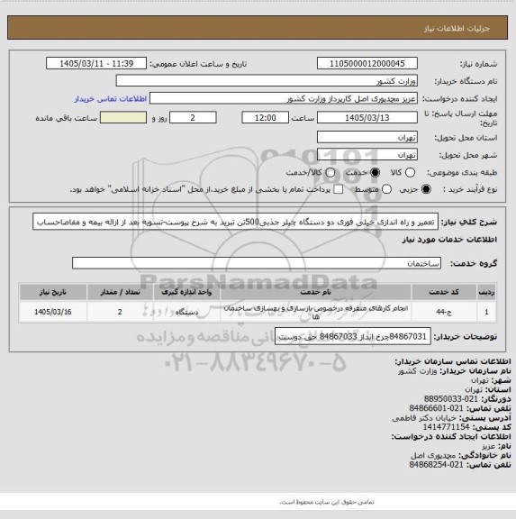Click the empty remaining hours field
Image resolution: width=516 pixels, height=519 pixels.
(123, 118)
